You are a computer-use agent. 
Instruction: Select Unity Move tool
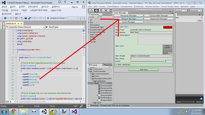point(96,11)
